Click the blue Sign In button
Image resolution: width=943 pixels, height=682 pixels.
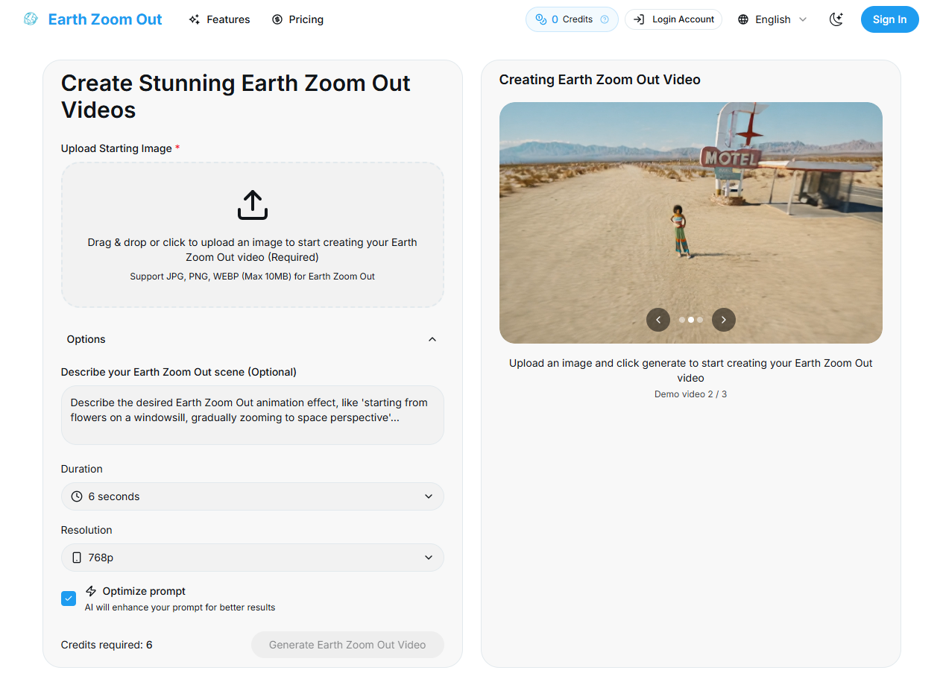click(890, 19)
